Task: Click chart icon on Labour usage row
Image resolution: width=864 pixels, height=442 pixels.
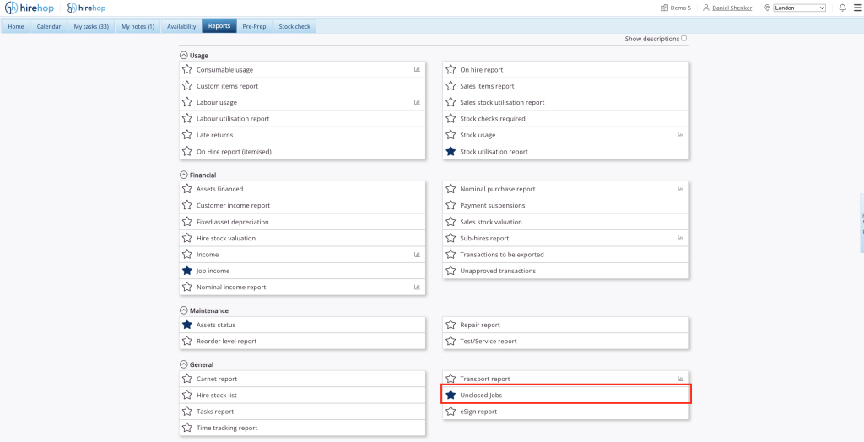Action: [x=417, y=102]
